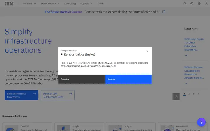
Task: Open the search magnifier icon
Action: pos(185,3)
